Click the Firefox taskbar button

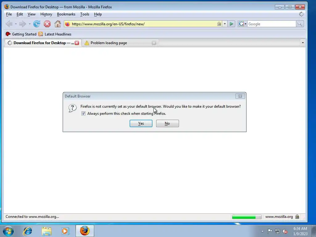[x=85, y=231]
